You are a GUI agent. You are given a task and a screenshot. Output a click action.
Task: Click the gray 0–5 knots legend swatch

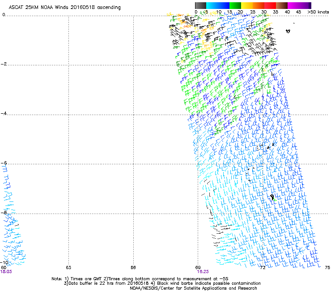tap(200, 5)
